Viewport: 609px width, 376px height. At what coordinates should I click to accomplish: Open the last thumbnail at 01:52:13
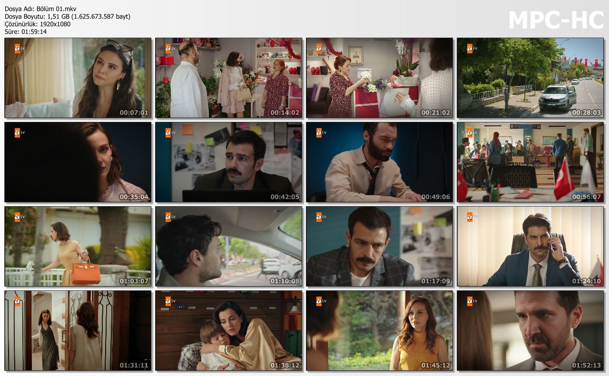pos(530,331)
